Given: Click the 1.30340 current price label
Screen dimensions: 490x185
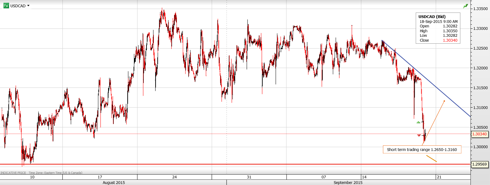Looking at the screenshot, I should (480, 134).
